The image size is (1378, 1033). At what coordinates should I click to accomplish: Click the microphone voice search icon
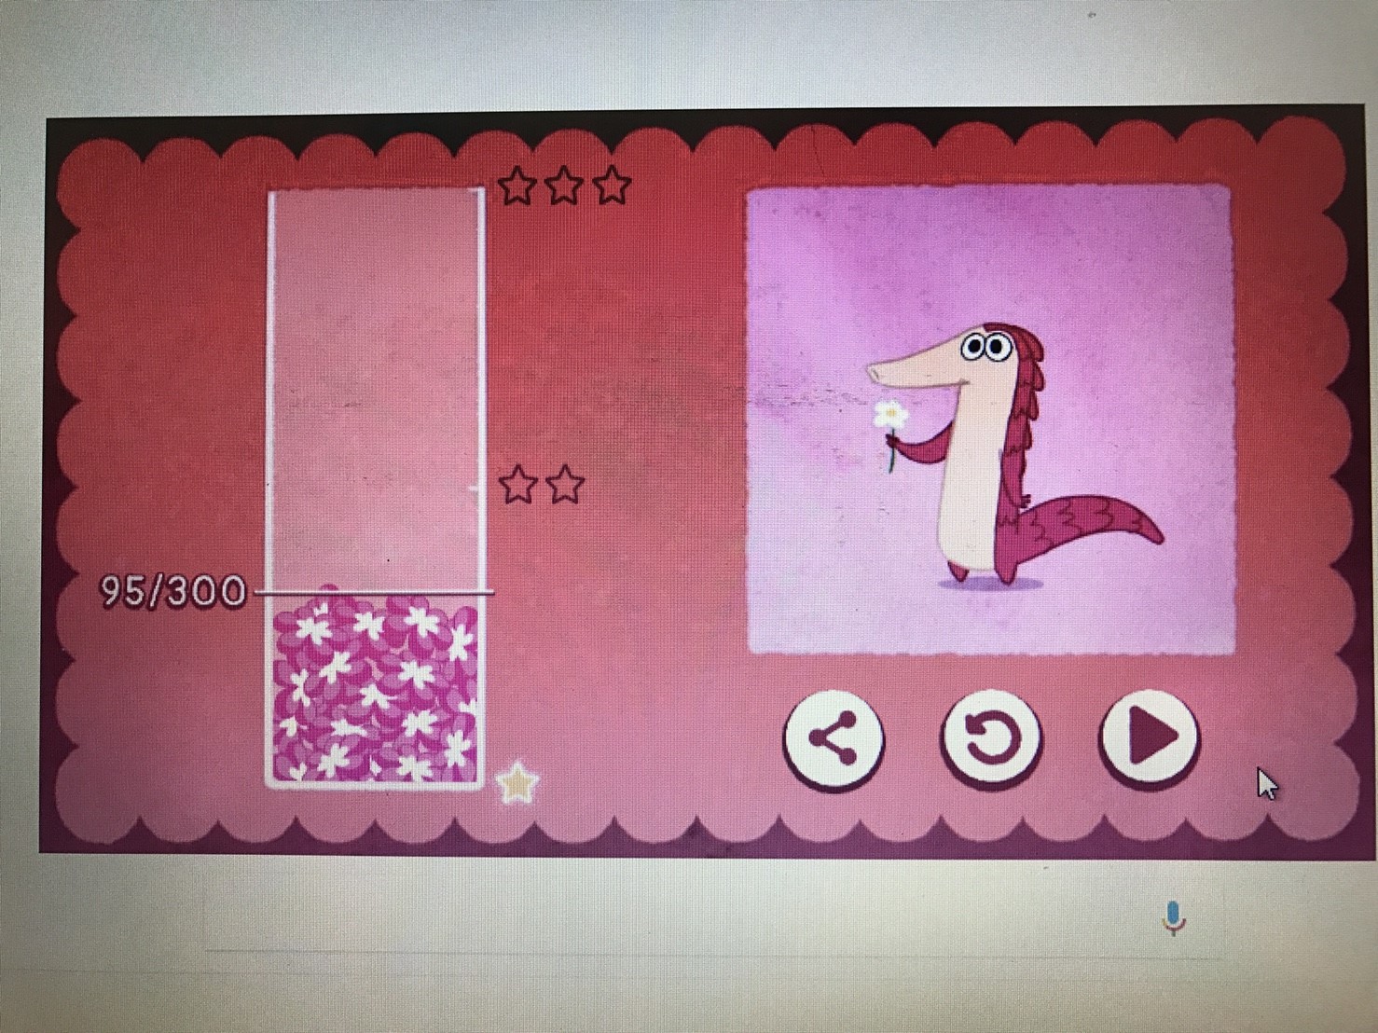[1174, 918]
